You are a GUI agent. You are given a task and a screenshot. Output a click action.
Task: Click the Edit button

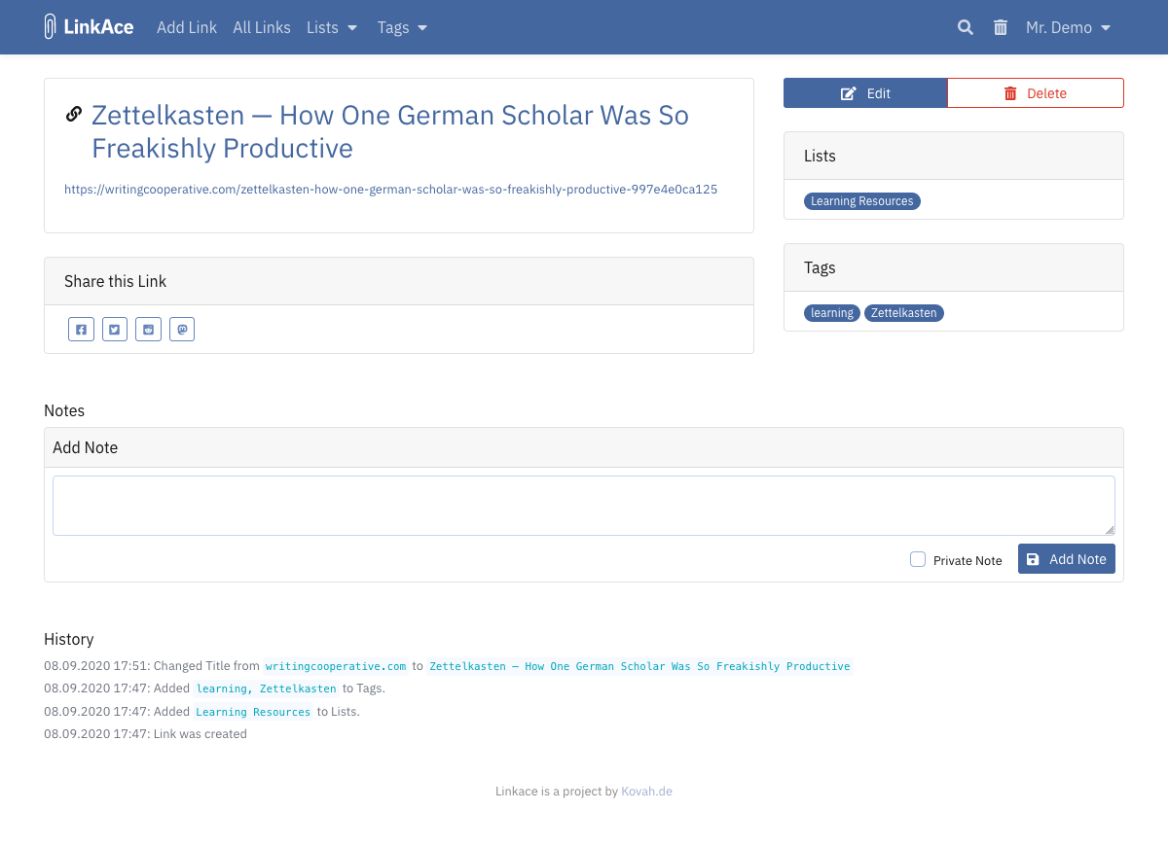point(865,93)
